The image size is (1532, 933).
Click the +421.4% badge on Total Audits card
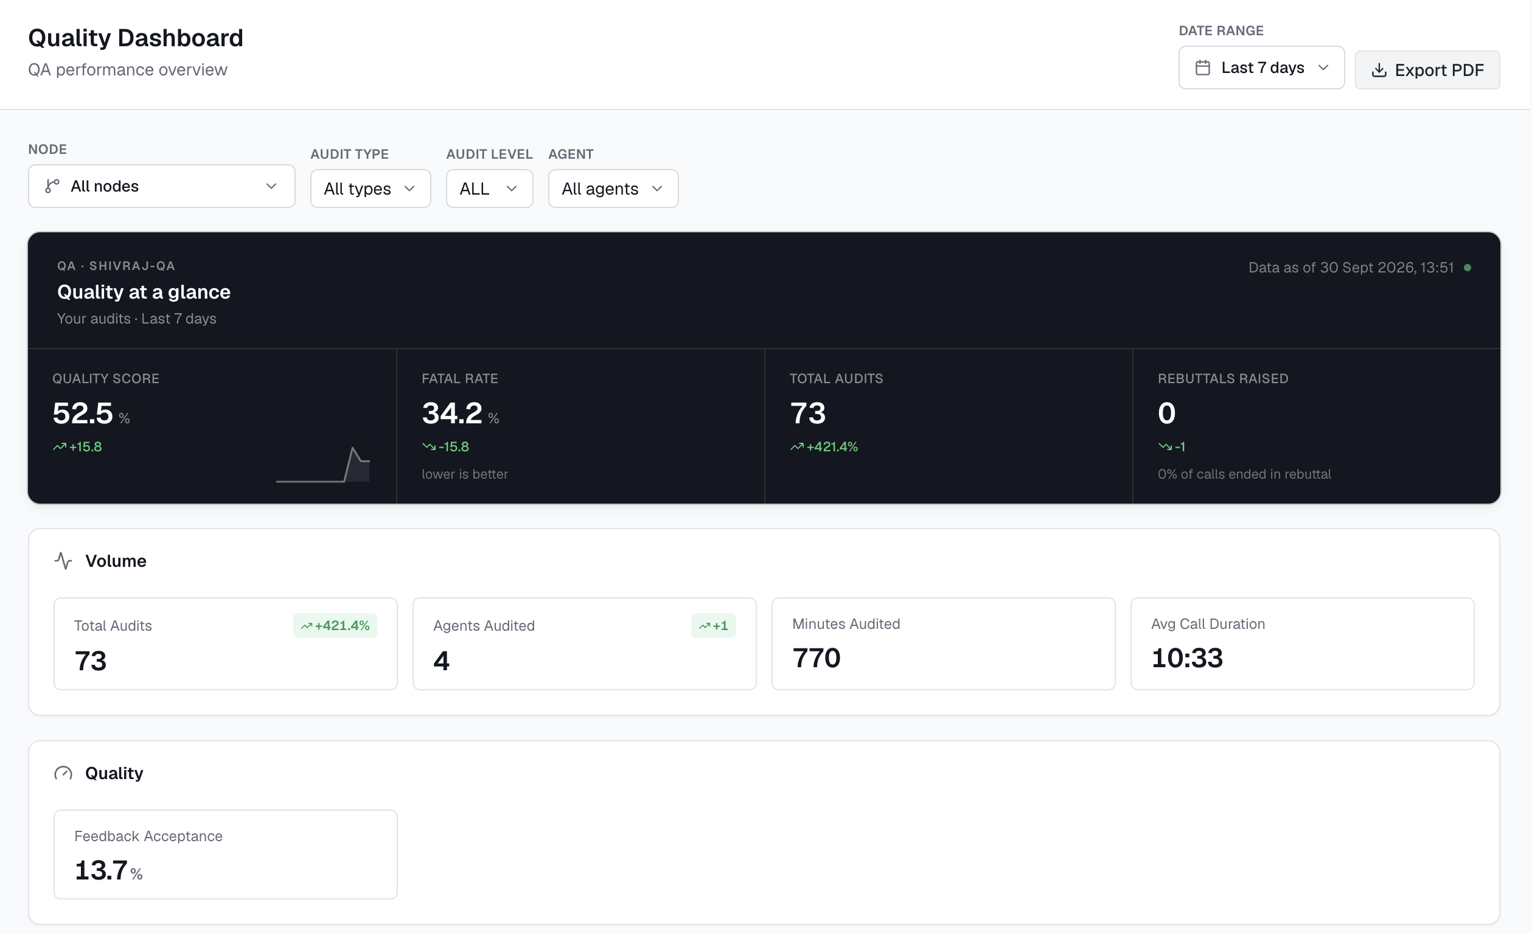tap(335, 625)
